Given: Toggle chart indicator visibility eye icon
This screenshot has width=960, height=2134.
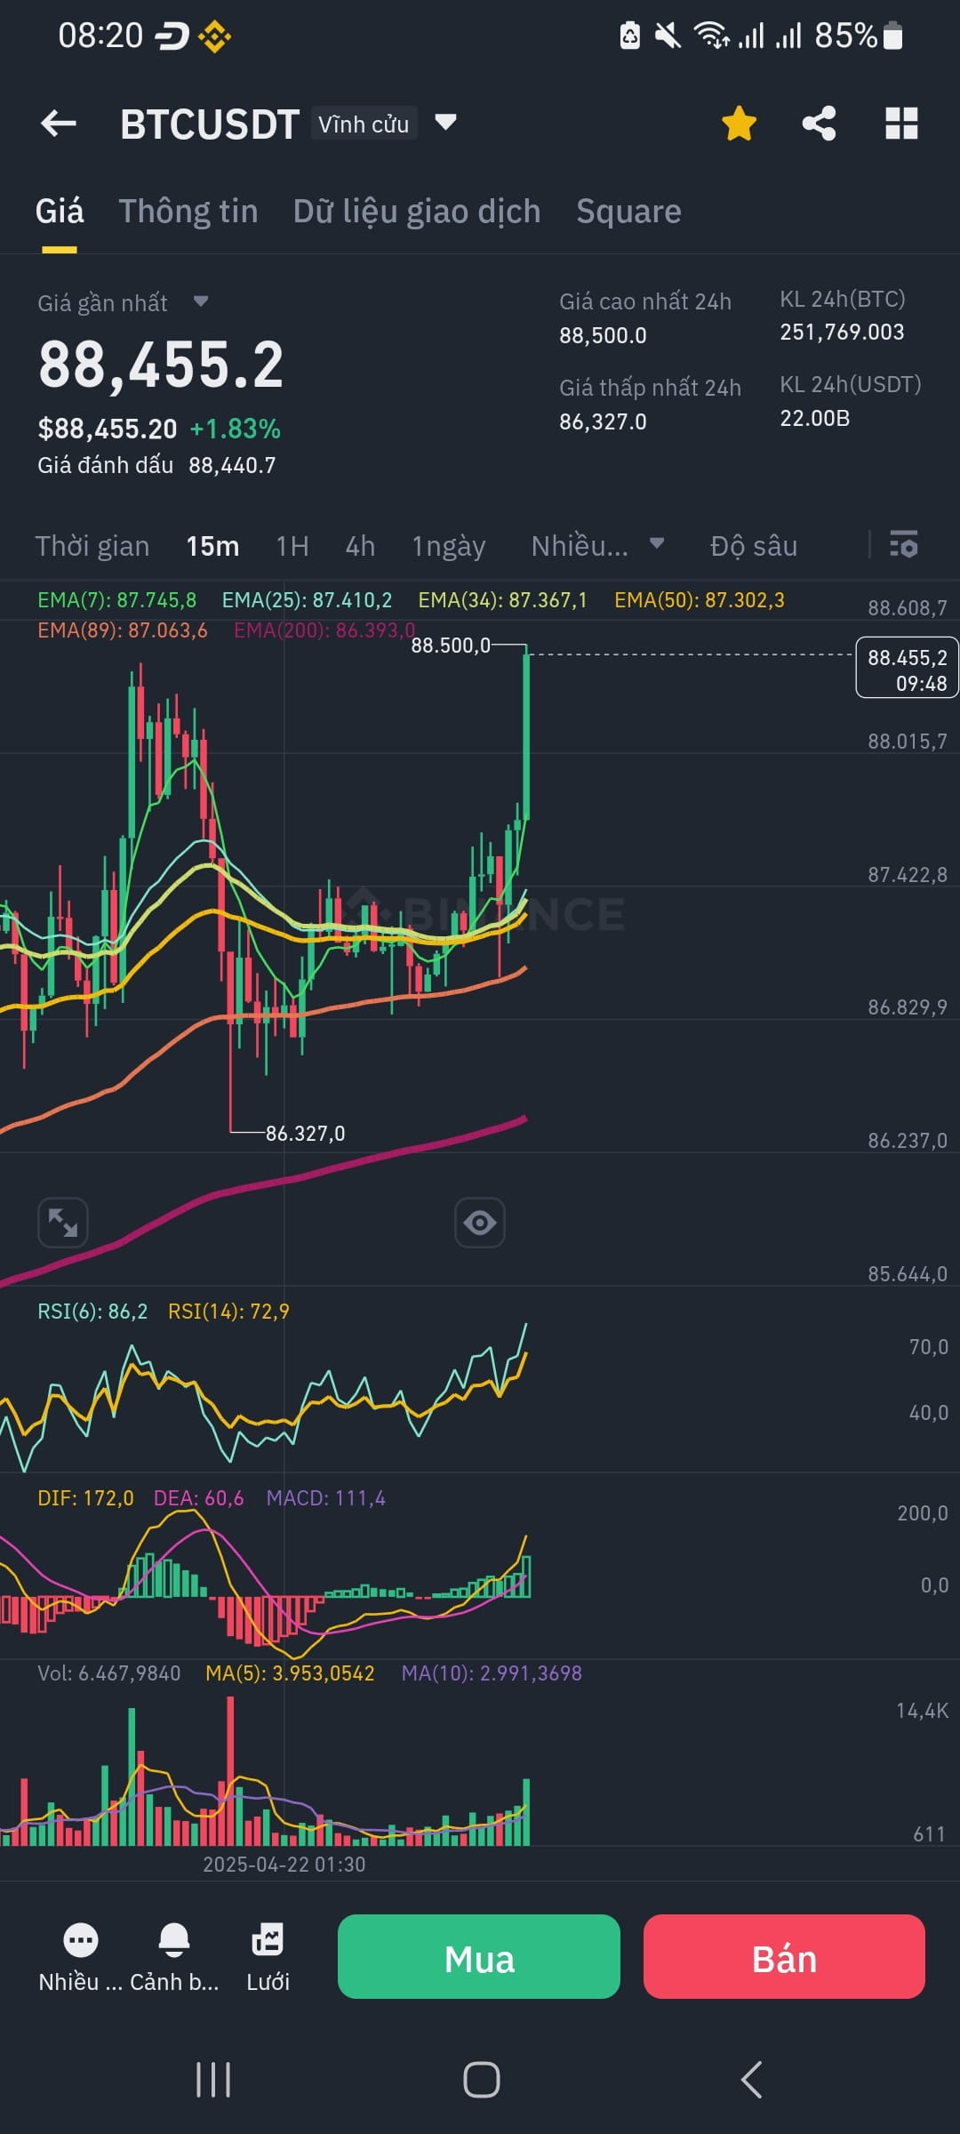Looking at the screenshot, I should pyautogui.click(x=480, y=1223).
